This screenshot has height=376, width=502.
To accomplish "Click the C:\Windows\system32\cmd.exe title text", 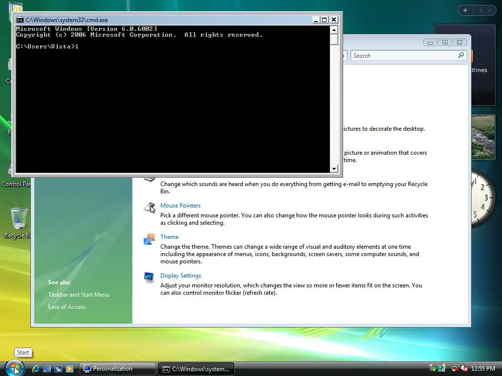I will [67, 20].
